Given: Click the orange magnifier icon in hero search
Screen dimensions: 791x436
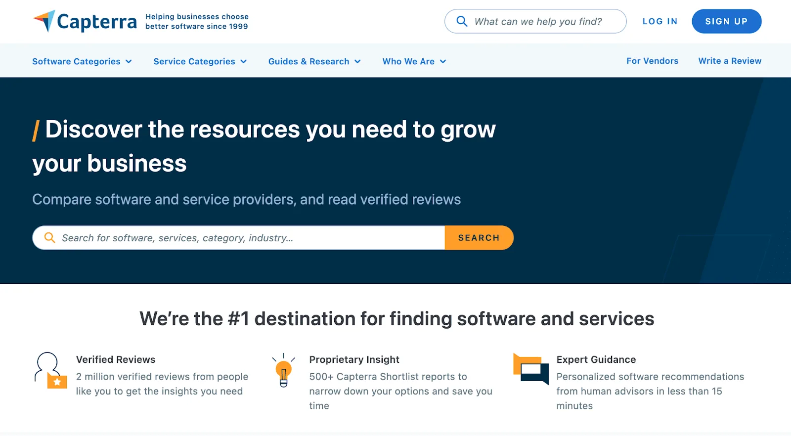Looking at the screenshot, I should tap(49, 238).
